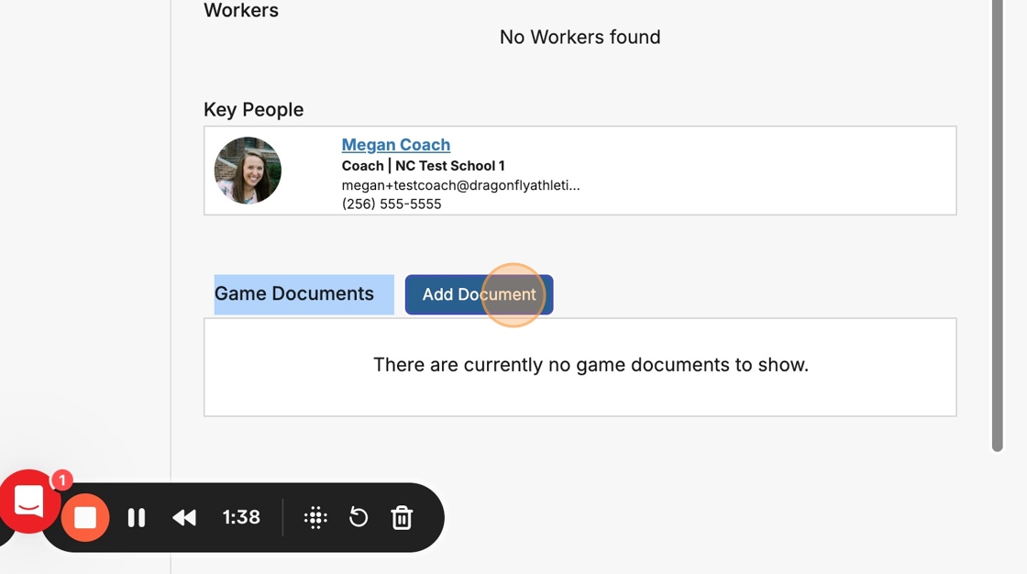Click the Workers section heading

[241, 11]
